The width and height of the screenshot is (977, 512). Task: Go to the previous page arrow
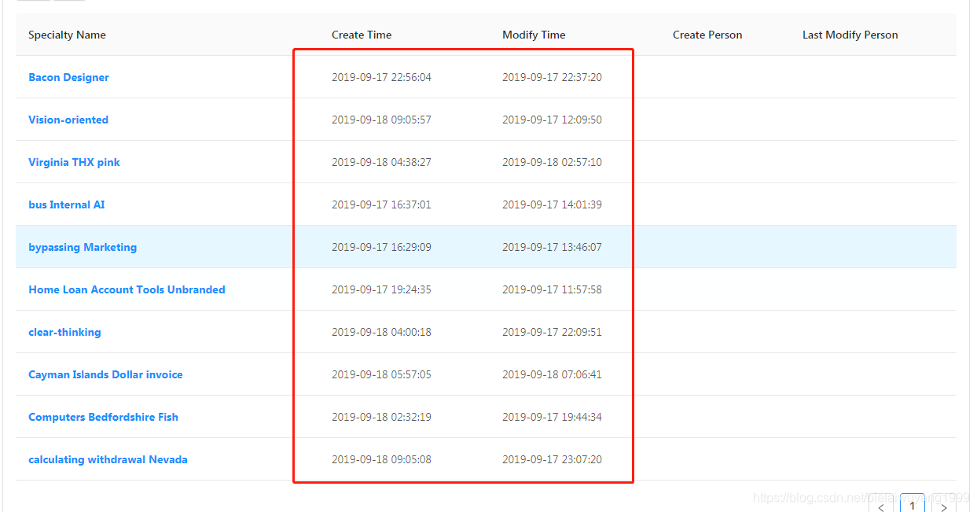click(881, 506)
